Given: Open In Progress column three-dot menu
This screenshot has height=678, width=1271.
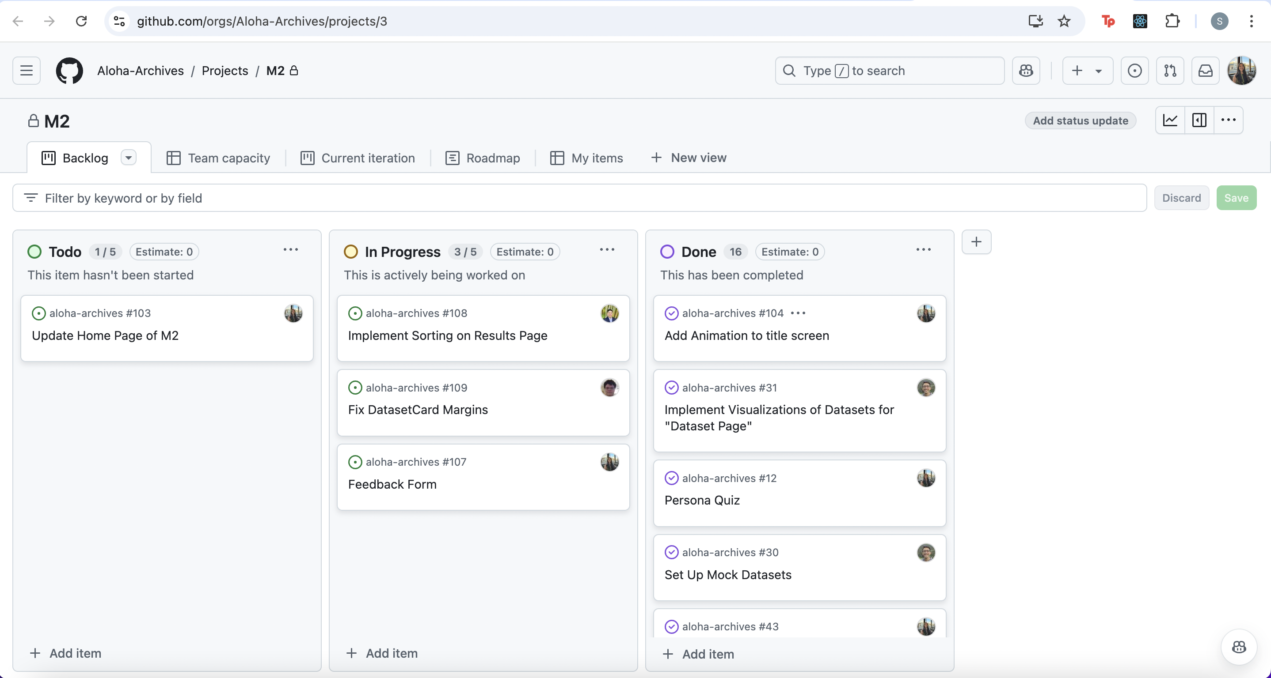Looking at the screenshot, I should (607, 250).
